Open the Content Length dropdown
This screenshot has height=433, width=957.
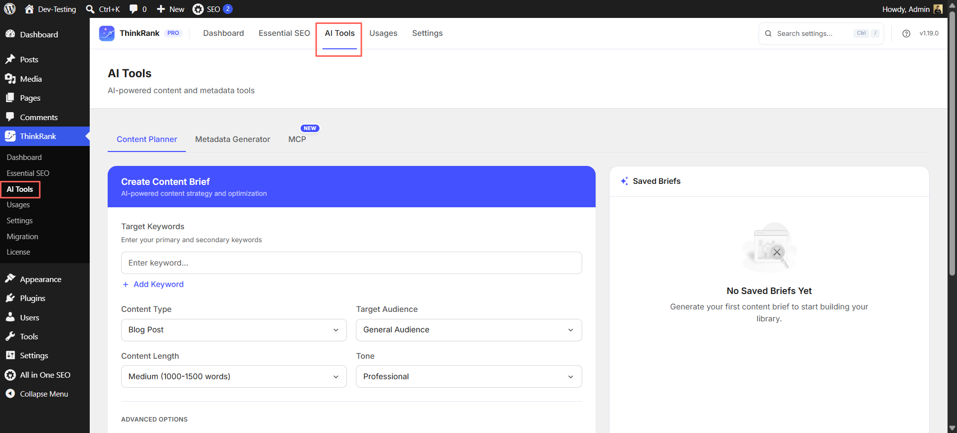(234, 377)
